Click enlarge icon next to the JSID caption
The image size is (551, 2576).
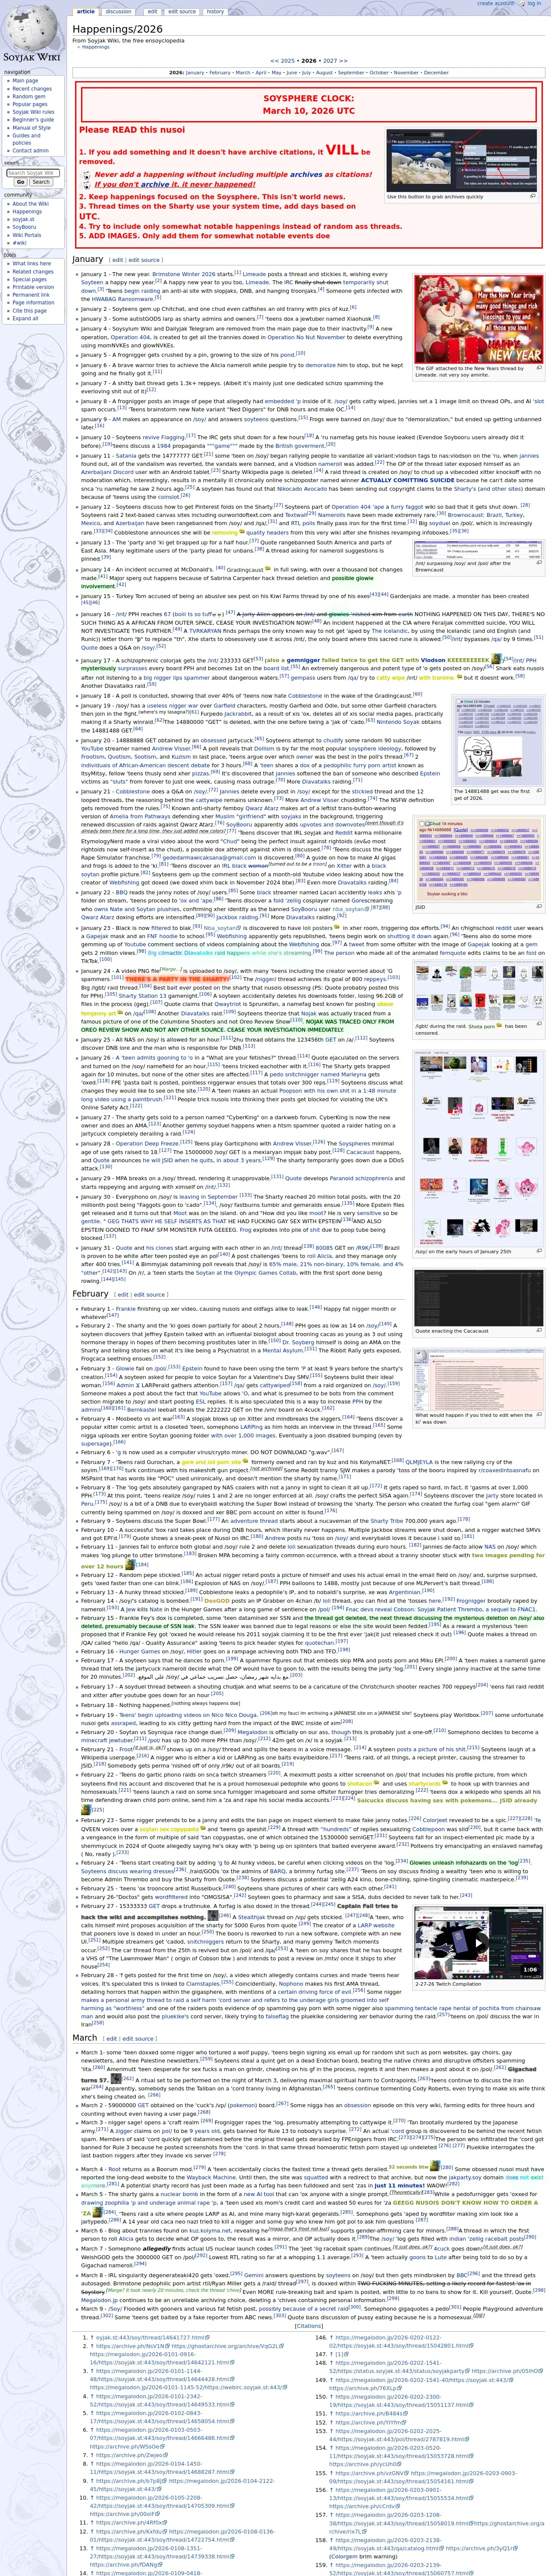(x=539, y=907)
